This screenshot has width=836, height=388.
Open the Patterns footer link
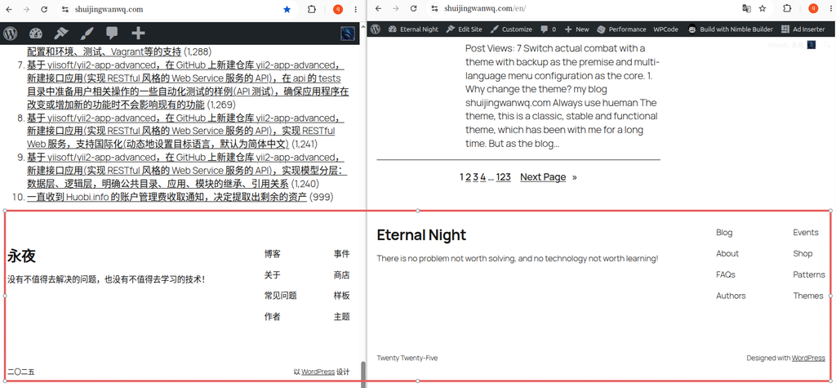pos(809,274)
